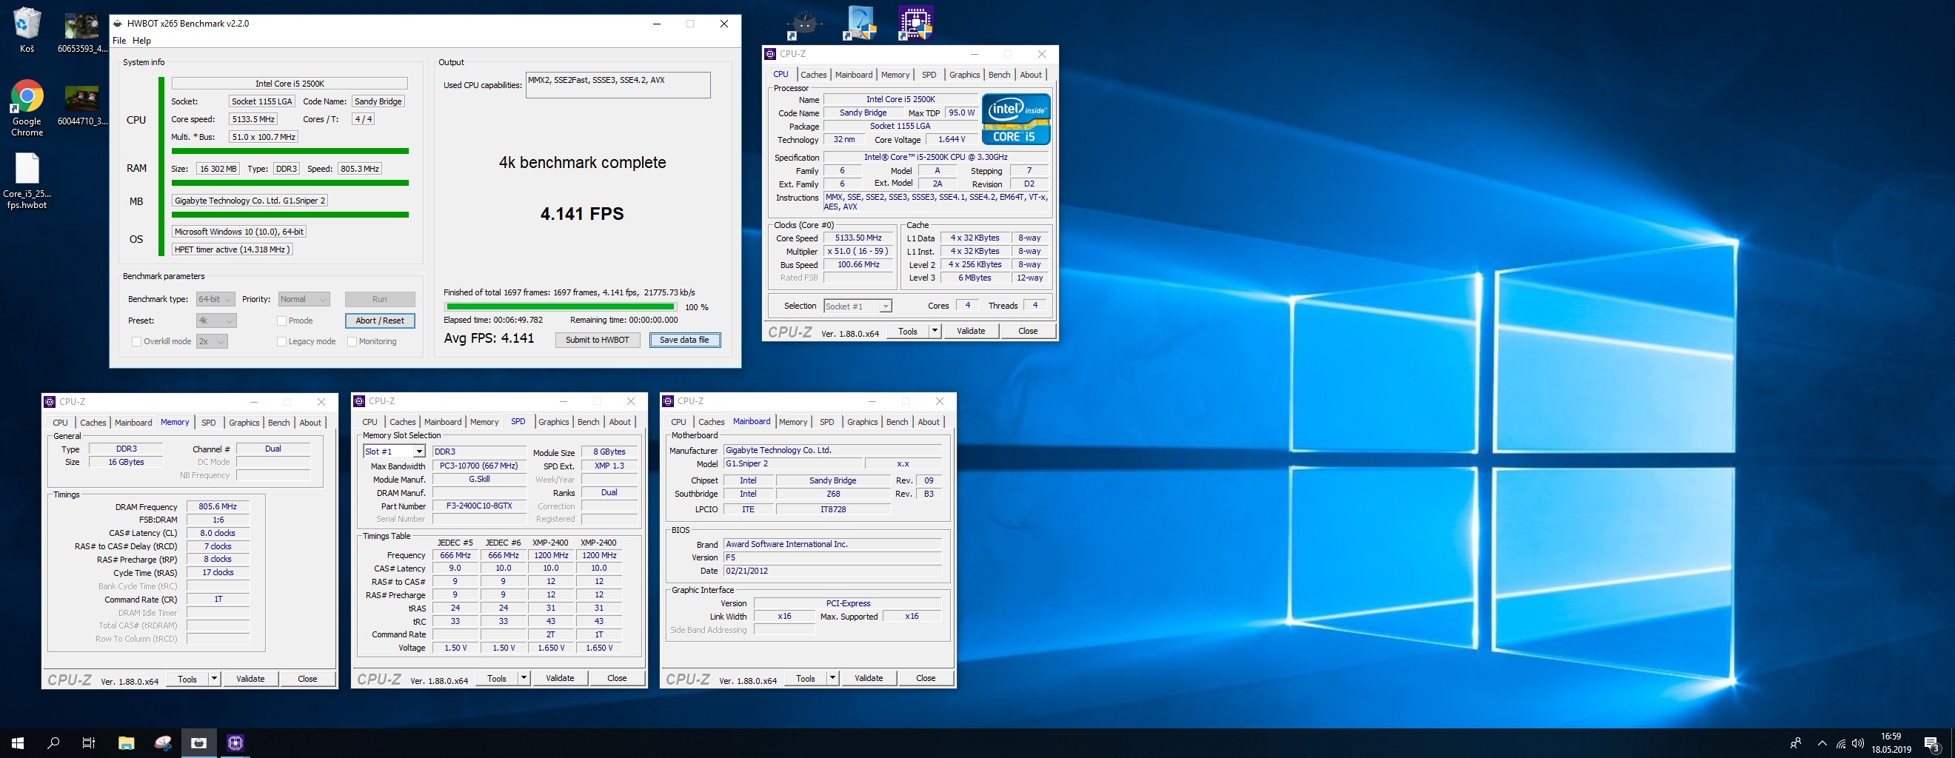
Task: Click the F3-2400C10-8GTX part number field
Action: pyautogui.click(x=479, y=506)
